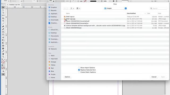Close the Untitled-3 document tab
This screenshot has height=95, width=170.
(x=7, y=5)
